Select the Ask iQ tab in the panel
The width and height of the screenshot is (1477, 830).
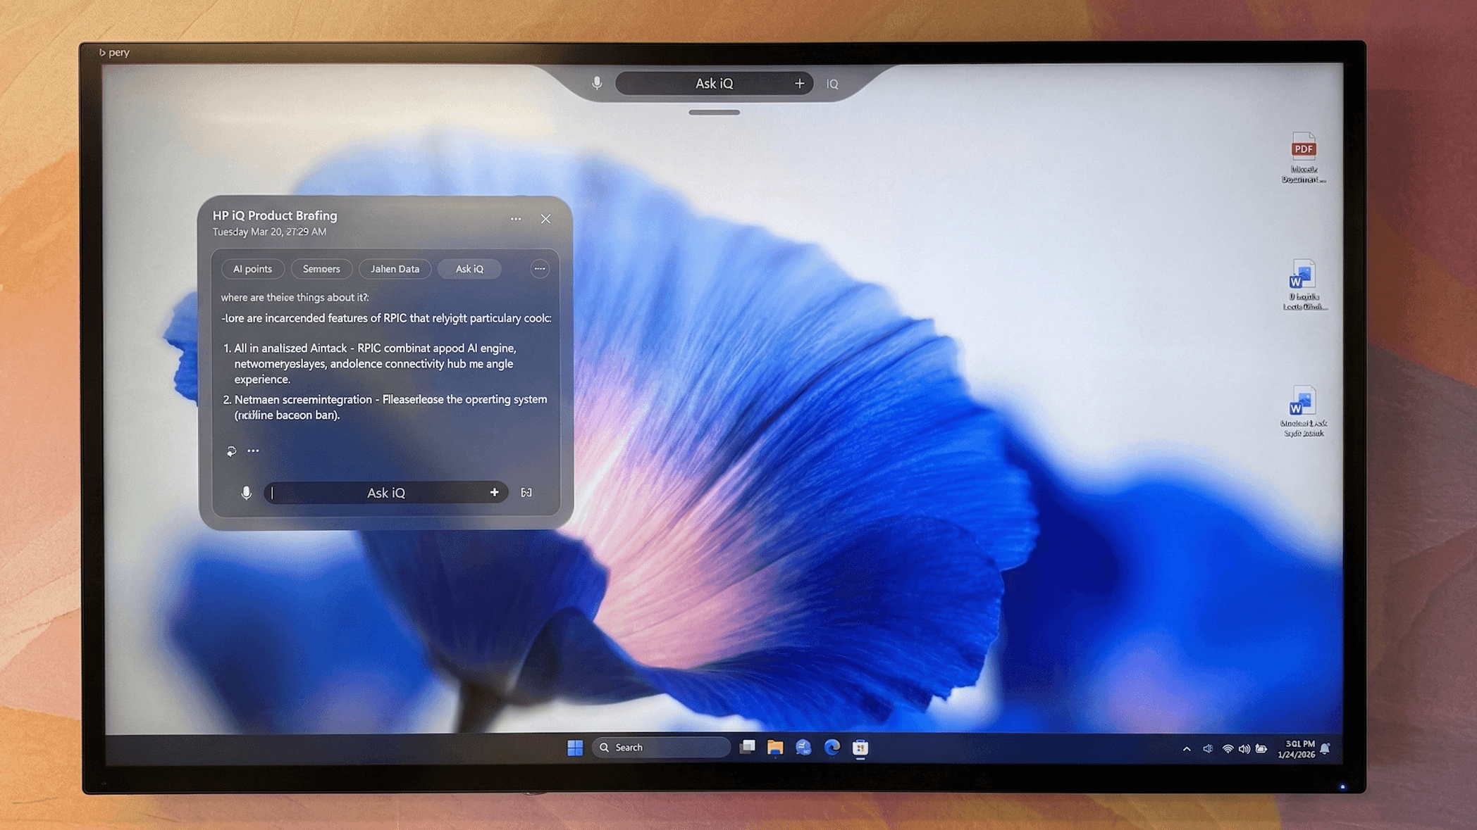coord(469,269)
